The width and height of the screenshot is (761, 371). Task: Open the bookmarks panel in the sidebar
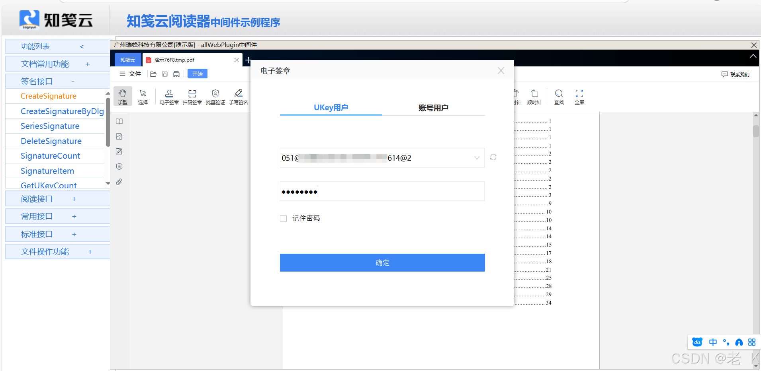(x=119, y=121)
